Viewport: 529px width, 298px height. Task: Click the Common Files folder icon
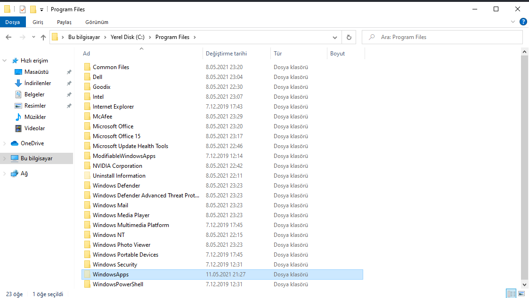pos(87,67)
